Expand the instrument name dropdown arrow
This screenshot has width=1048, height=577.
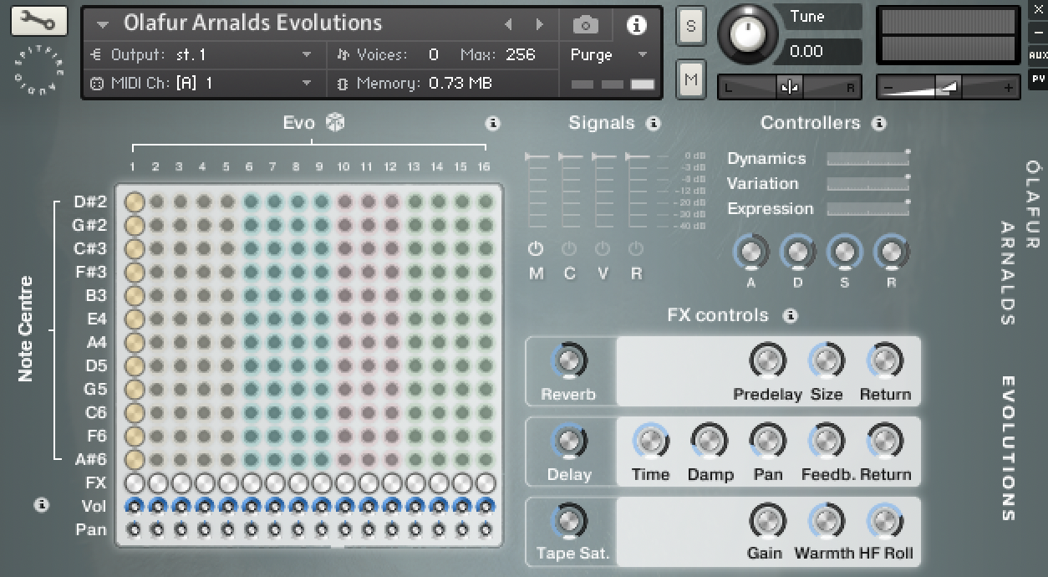coord(103,24)
